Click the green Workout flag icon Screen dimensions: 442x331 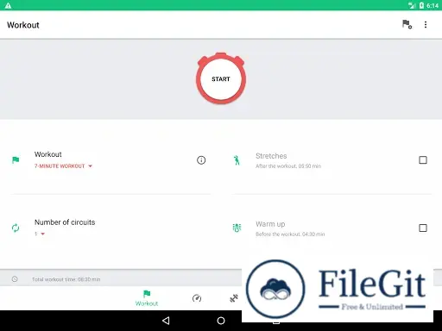click(x=16, y=159)
